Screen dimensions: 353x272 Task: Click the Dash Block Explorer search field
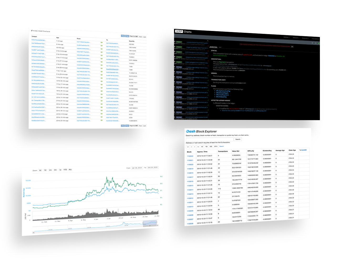[x=210, y=139]
